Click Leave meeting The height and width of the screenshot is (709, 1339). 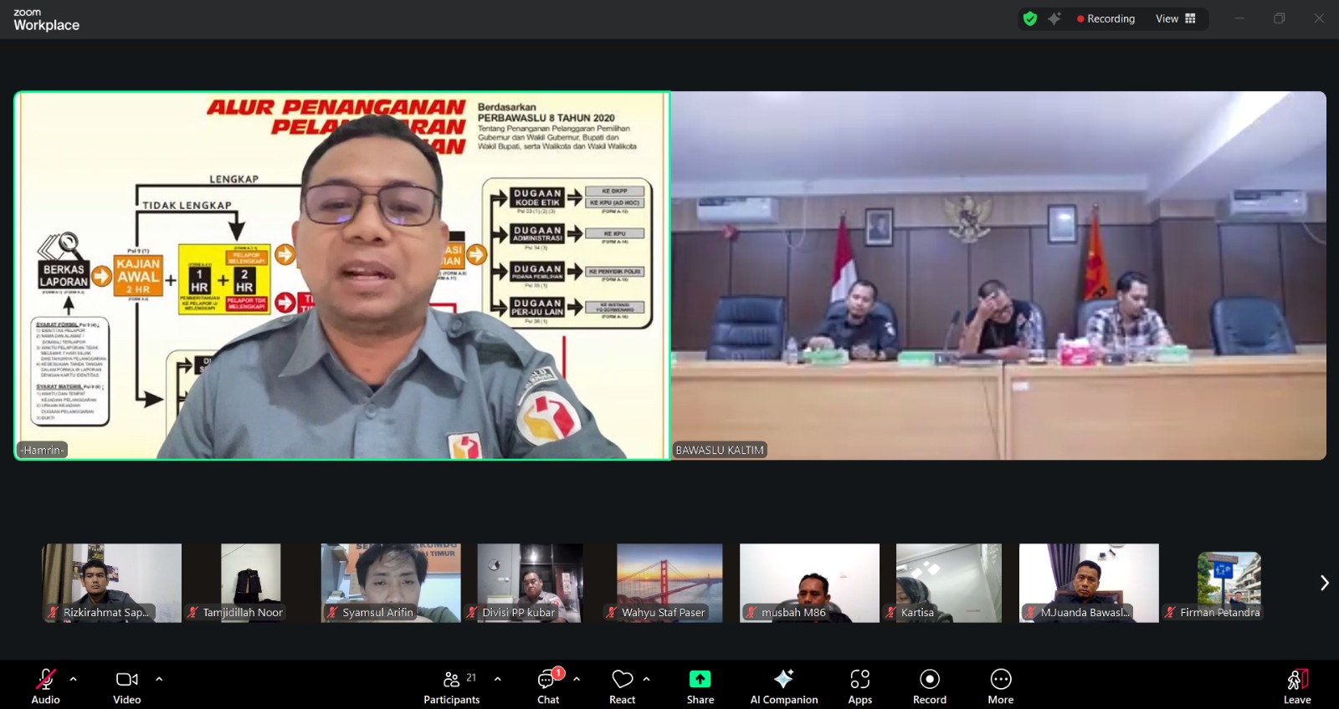tap(1297, 686)
